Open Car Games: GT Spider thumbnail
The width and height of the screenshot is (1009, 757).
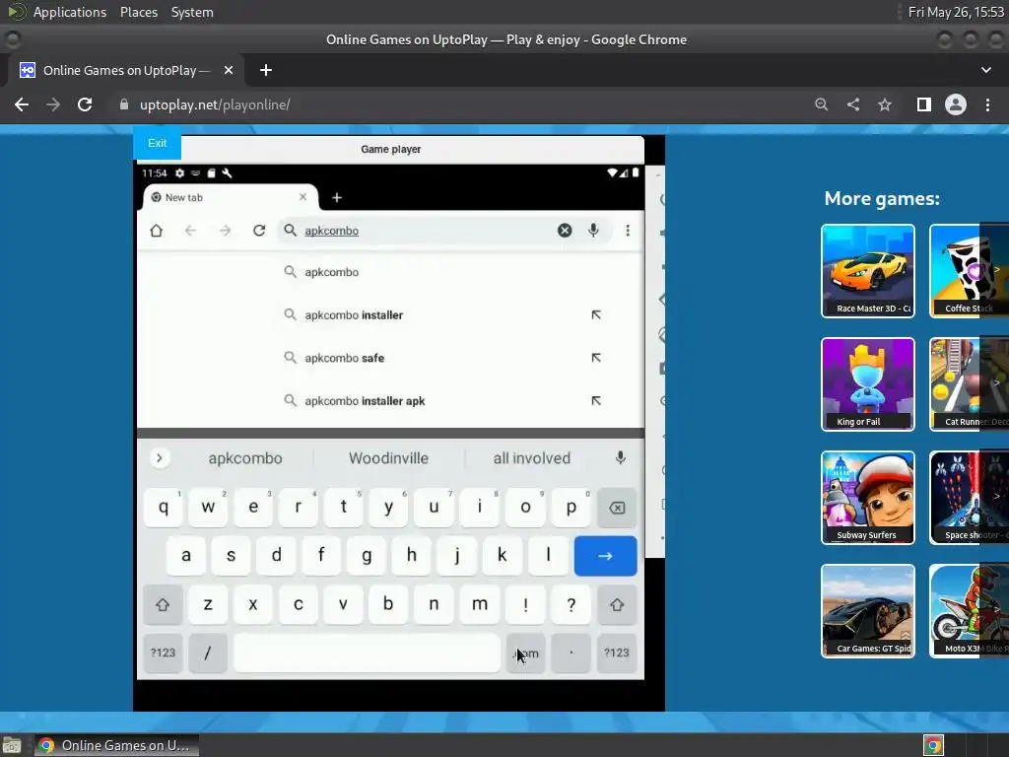[867, 611]
